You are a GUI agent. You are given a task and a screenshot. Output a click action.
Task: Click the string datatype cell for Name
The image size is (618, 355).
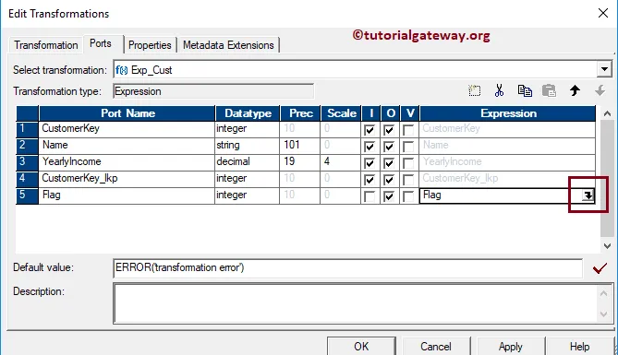(248, 146)
